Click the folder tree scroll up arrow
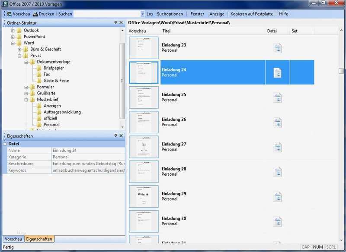The image size is (346, 252). [x=122, y=31]
